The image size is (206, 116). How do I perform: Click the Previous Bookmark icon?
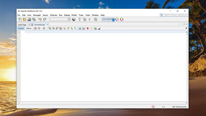click(x=68, y=28)
